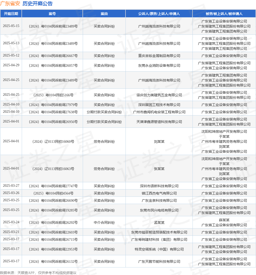
Task: Select plaintiff 刘某某
Action: pos(159,141)
